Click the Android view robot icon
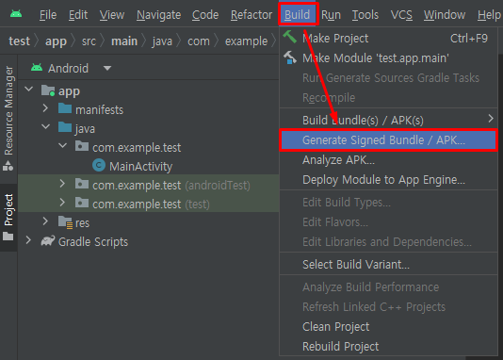503x360 pixels. [x=37, y=68]
